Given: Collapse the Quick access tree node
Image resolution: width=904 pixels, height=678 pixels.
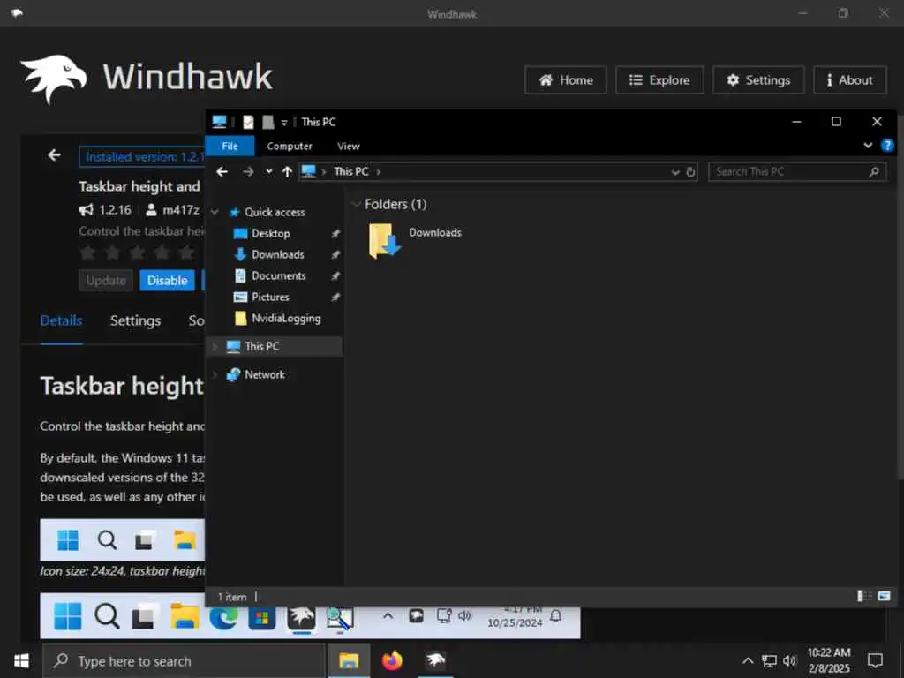Looking at the screenshot, I should click(215, 212).
